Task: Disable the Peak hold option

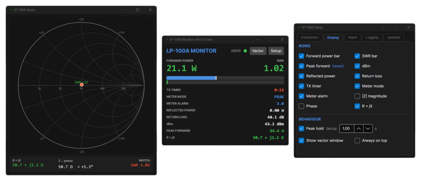Action: click(x=301, y=128)
